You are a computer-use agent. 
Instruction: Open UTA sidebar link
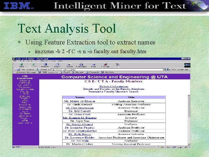pyautogui.click(x=25, y=120)
